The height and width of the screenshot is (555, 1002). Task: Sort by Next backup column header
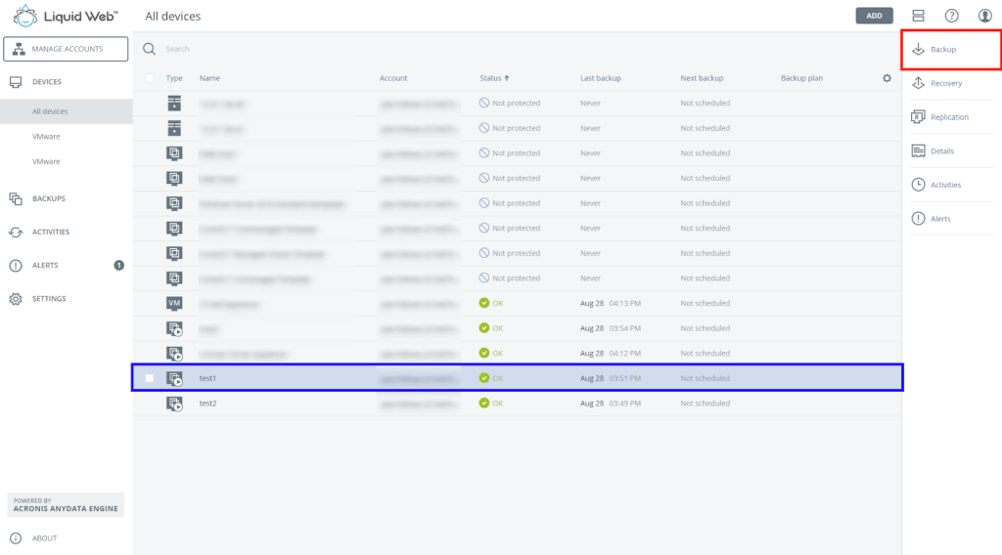[702, 78]
